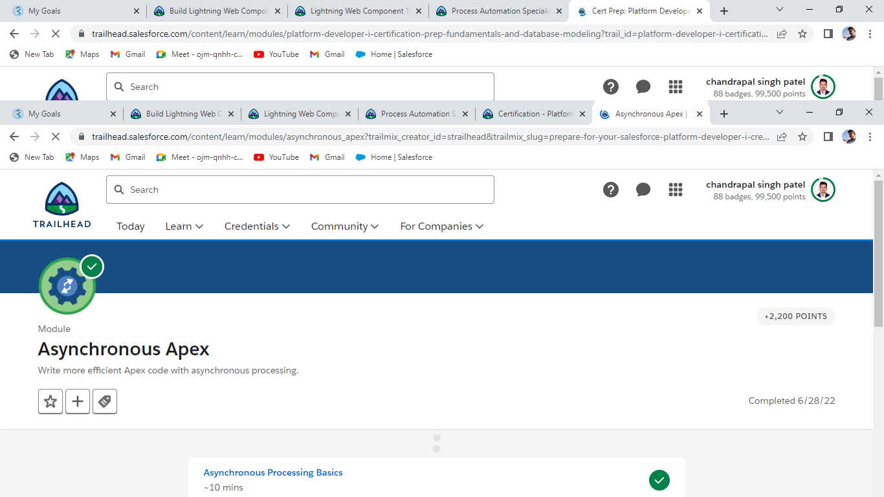Screen dimensions: 884x497
Task: Open the app launcher grid icon
Action: tap(676, 190)
